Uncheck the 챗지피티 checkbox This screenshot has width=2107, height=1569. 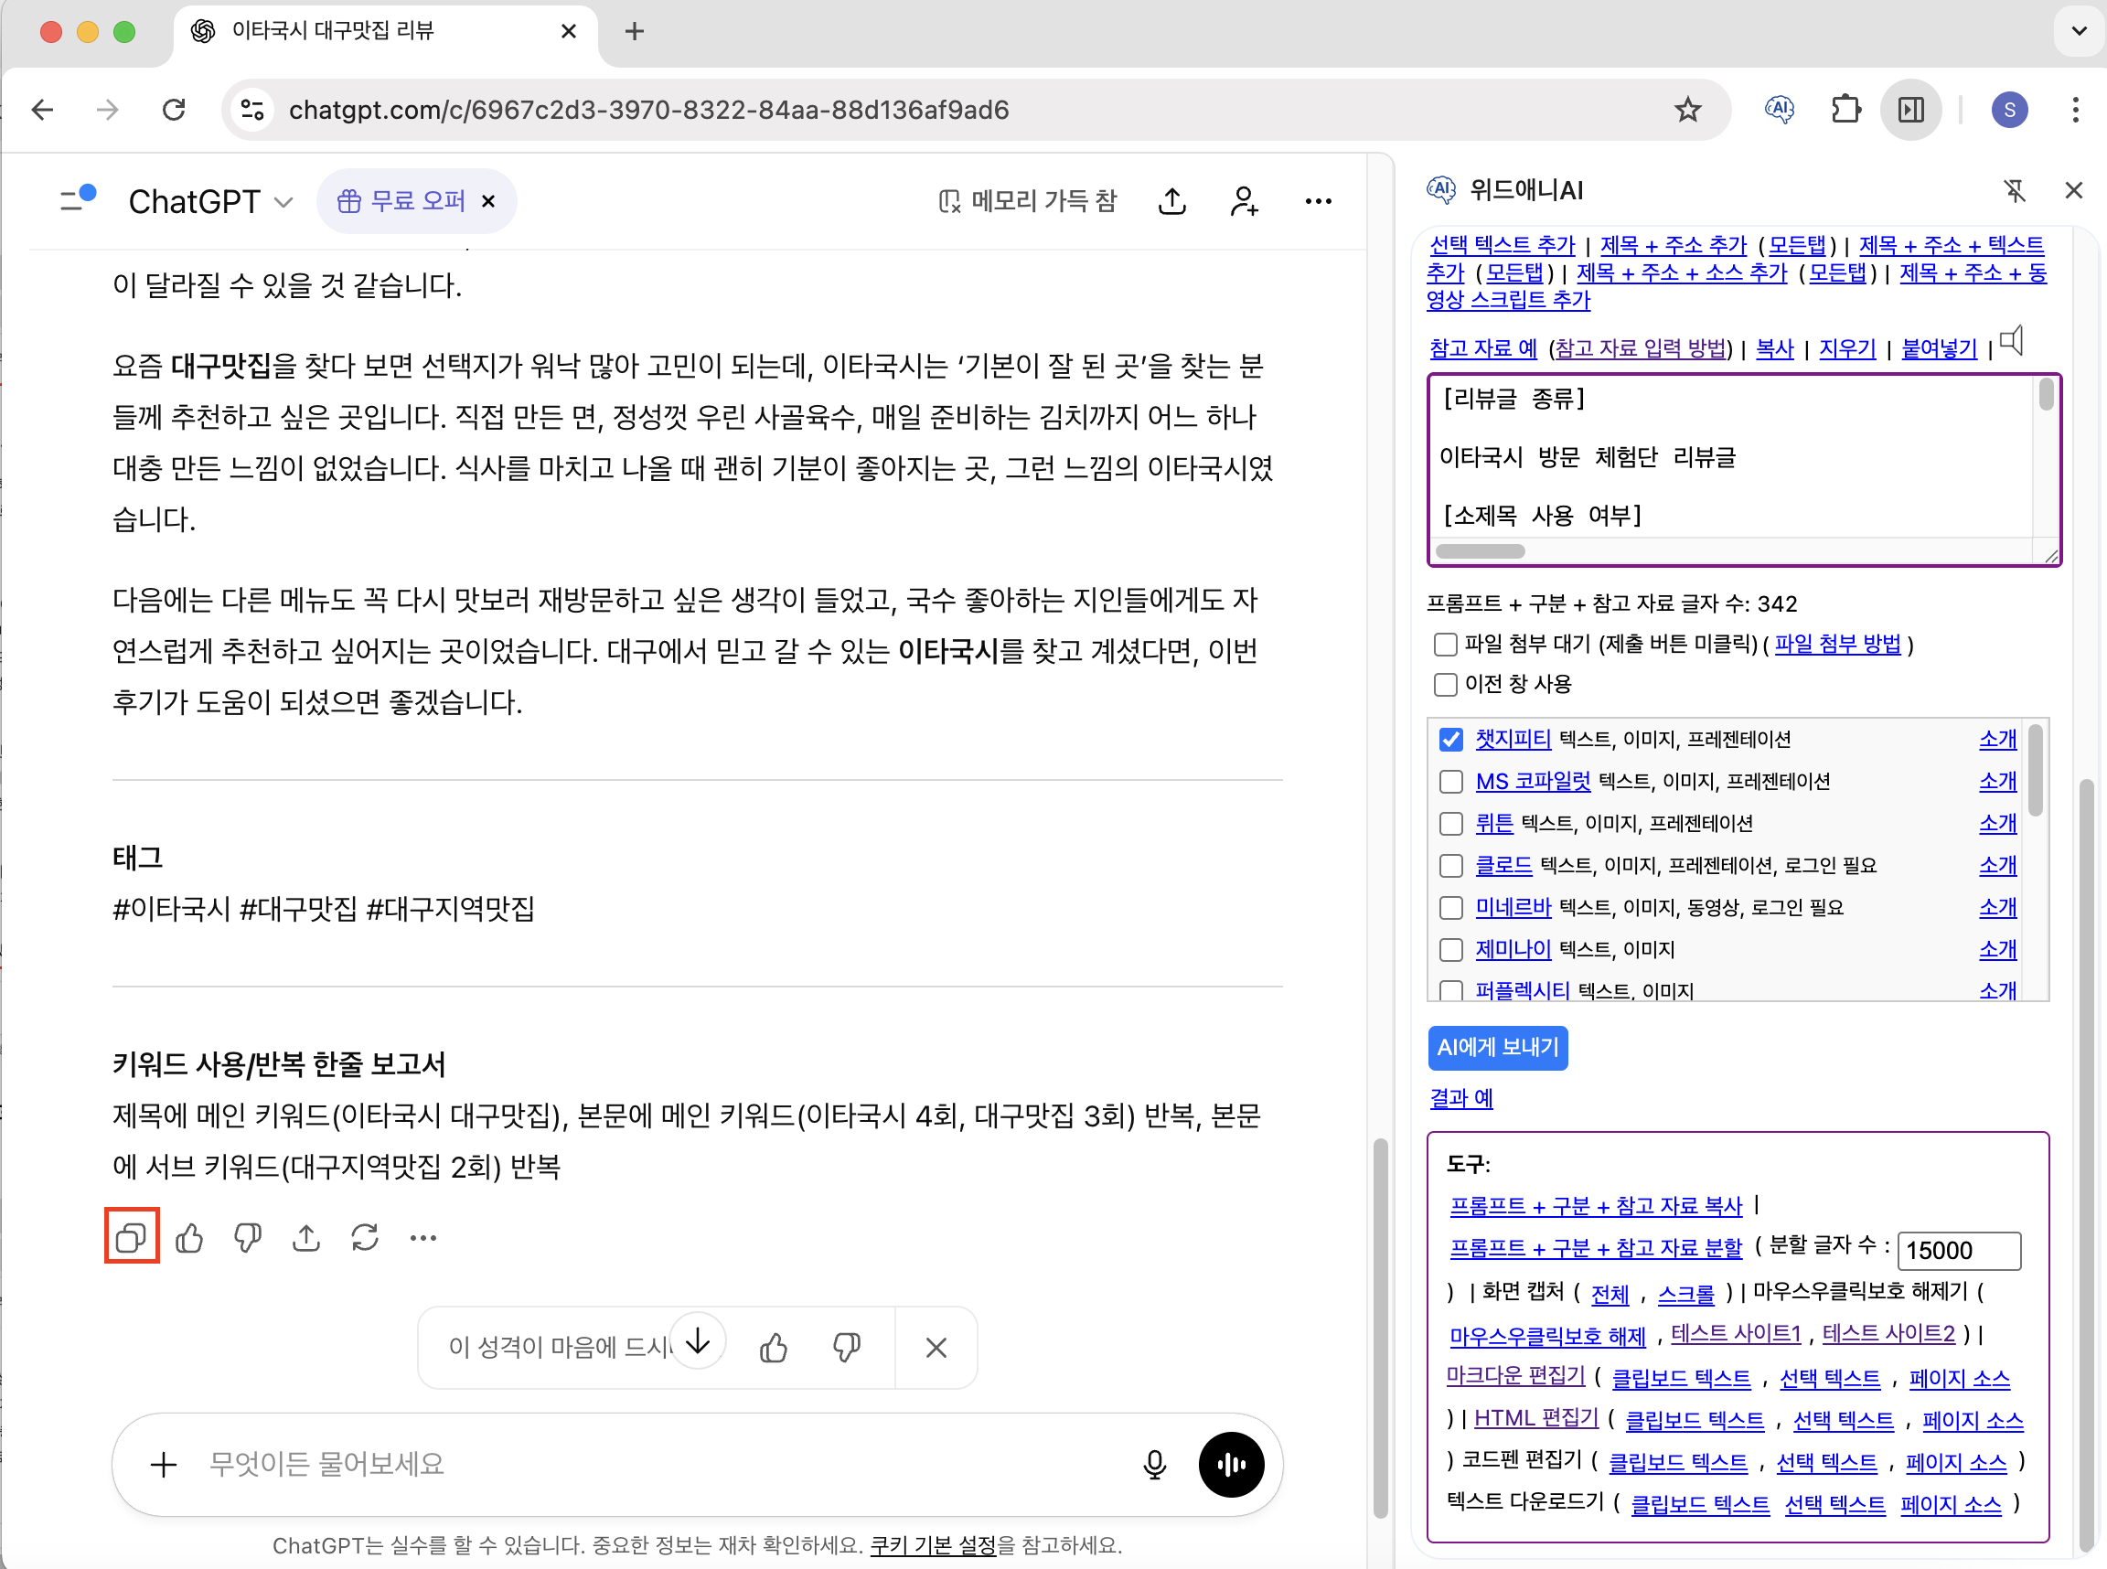(x=1450, y=740)
